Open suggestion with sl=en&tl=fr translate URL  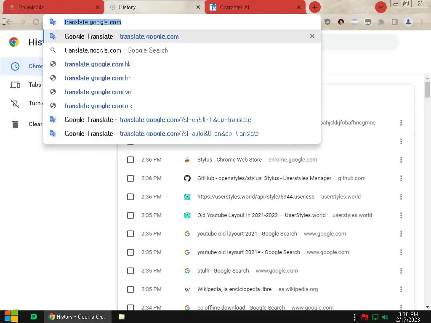click(181, 120)
